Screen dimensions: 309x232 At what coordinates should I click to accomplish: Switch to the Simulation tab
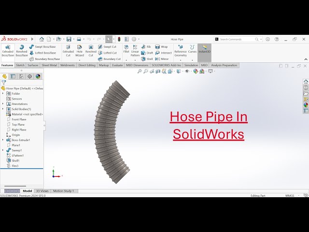pos(191,65)
